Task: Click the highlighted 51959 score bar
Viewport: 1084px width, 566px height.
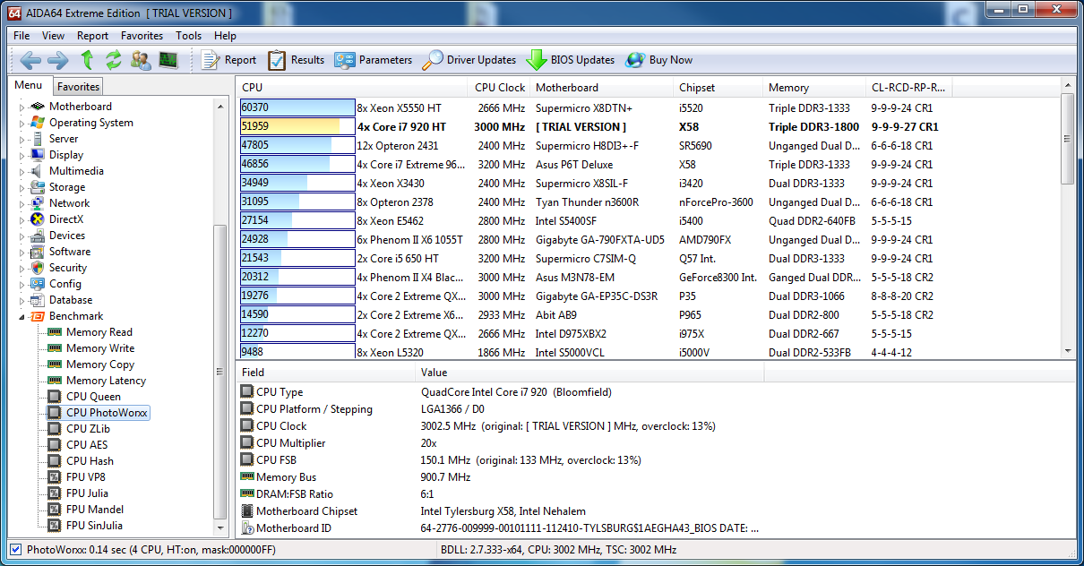Action: pyautogui.click(x=297, y=126)
